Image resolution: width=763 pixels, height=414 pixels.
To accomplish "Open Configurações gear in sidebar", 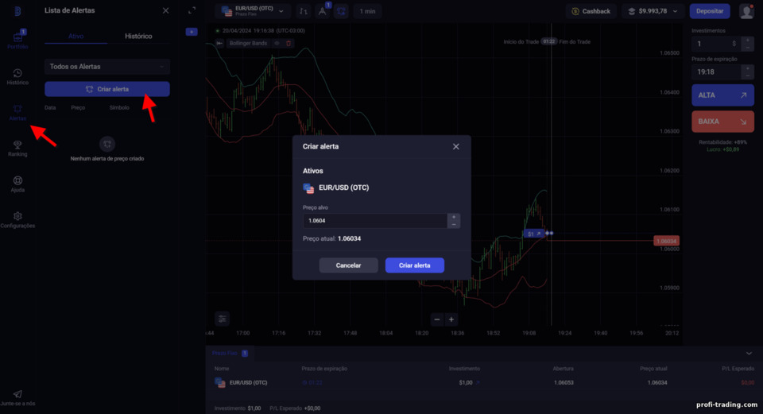I will (17, 220).
